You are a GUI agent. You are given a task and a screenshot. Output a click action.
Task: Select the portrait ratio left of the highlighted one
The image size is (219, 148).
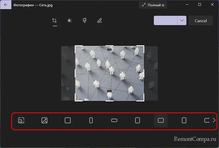138,120
